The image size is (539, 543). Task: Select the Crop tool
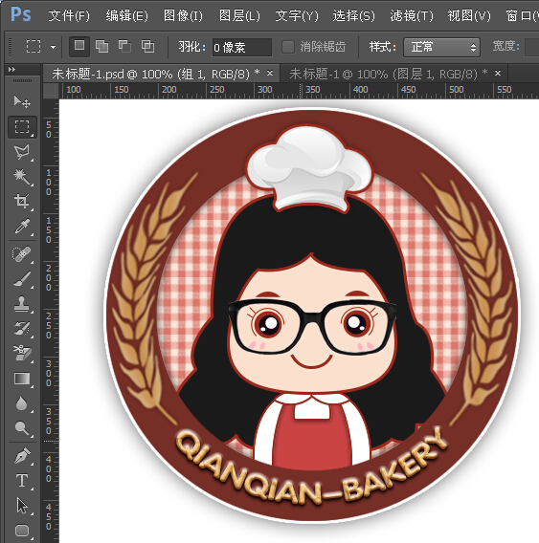coord(22,201)
